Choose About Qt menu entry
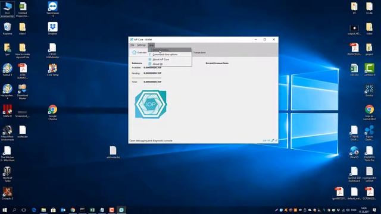381x214 pixels. (170, 64)
